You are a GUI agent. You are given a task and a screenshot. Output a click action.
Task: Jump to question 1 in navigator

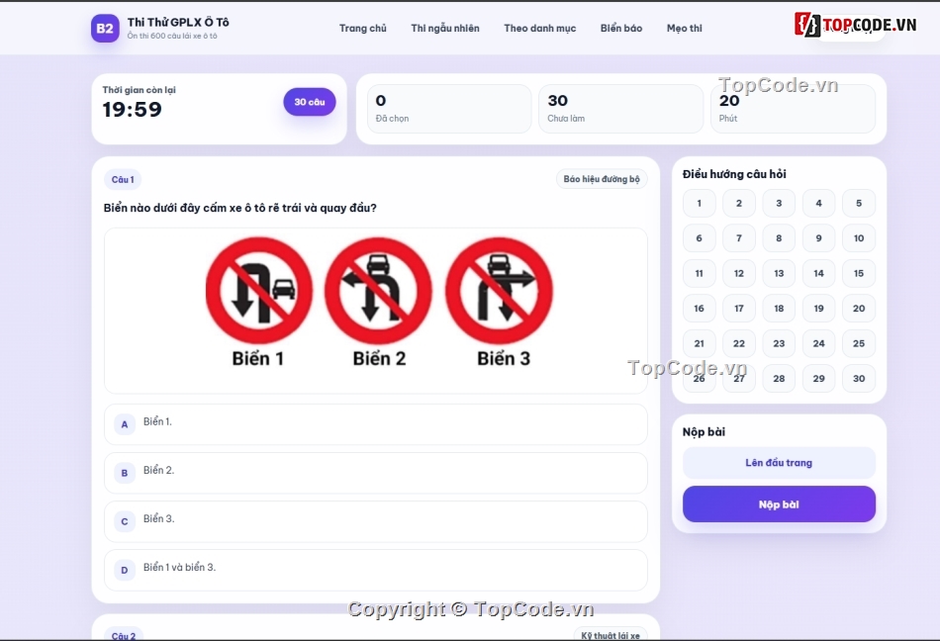(x=699, y=203)
